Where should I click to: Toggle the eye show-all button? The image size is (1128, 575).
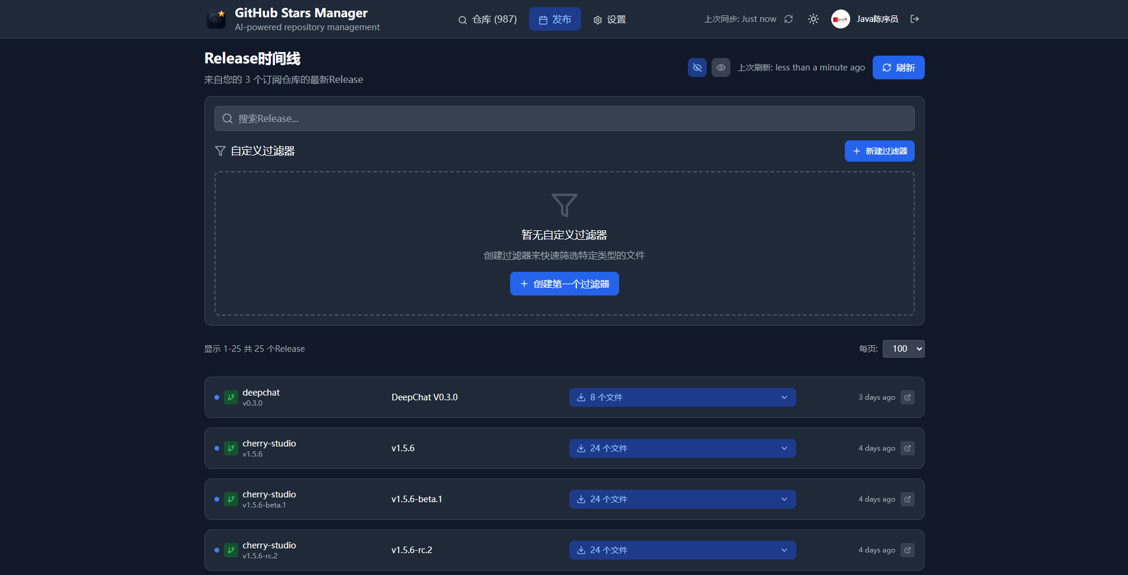click(x=721, y=68)
